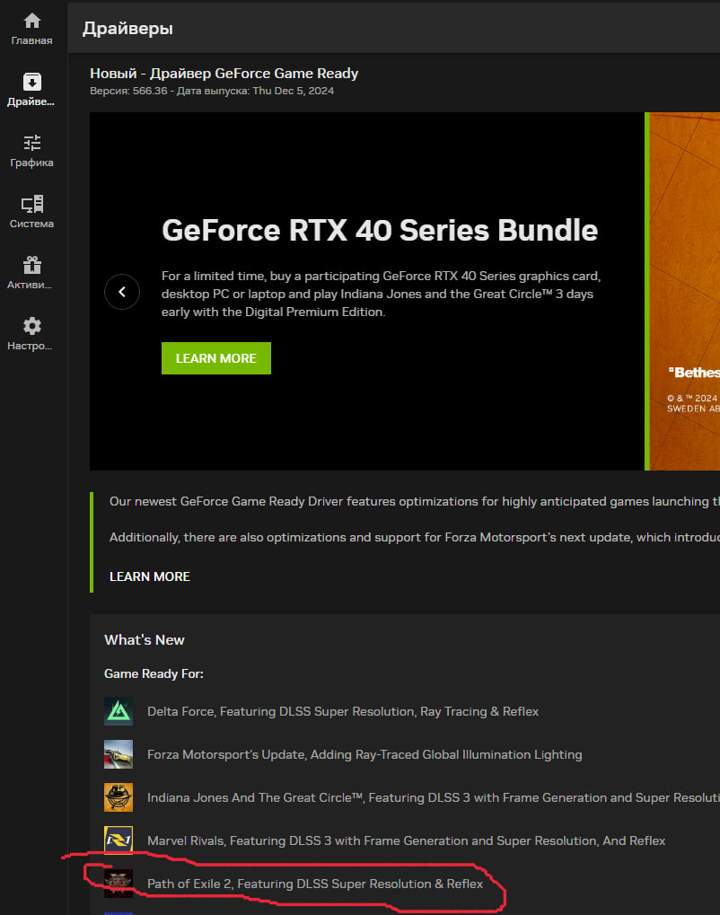Follow the white LEARN MORE link under driver description
The width and height of the screenshot is (720, 915).
[x=150, y=576]
